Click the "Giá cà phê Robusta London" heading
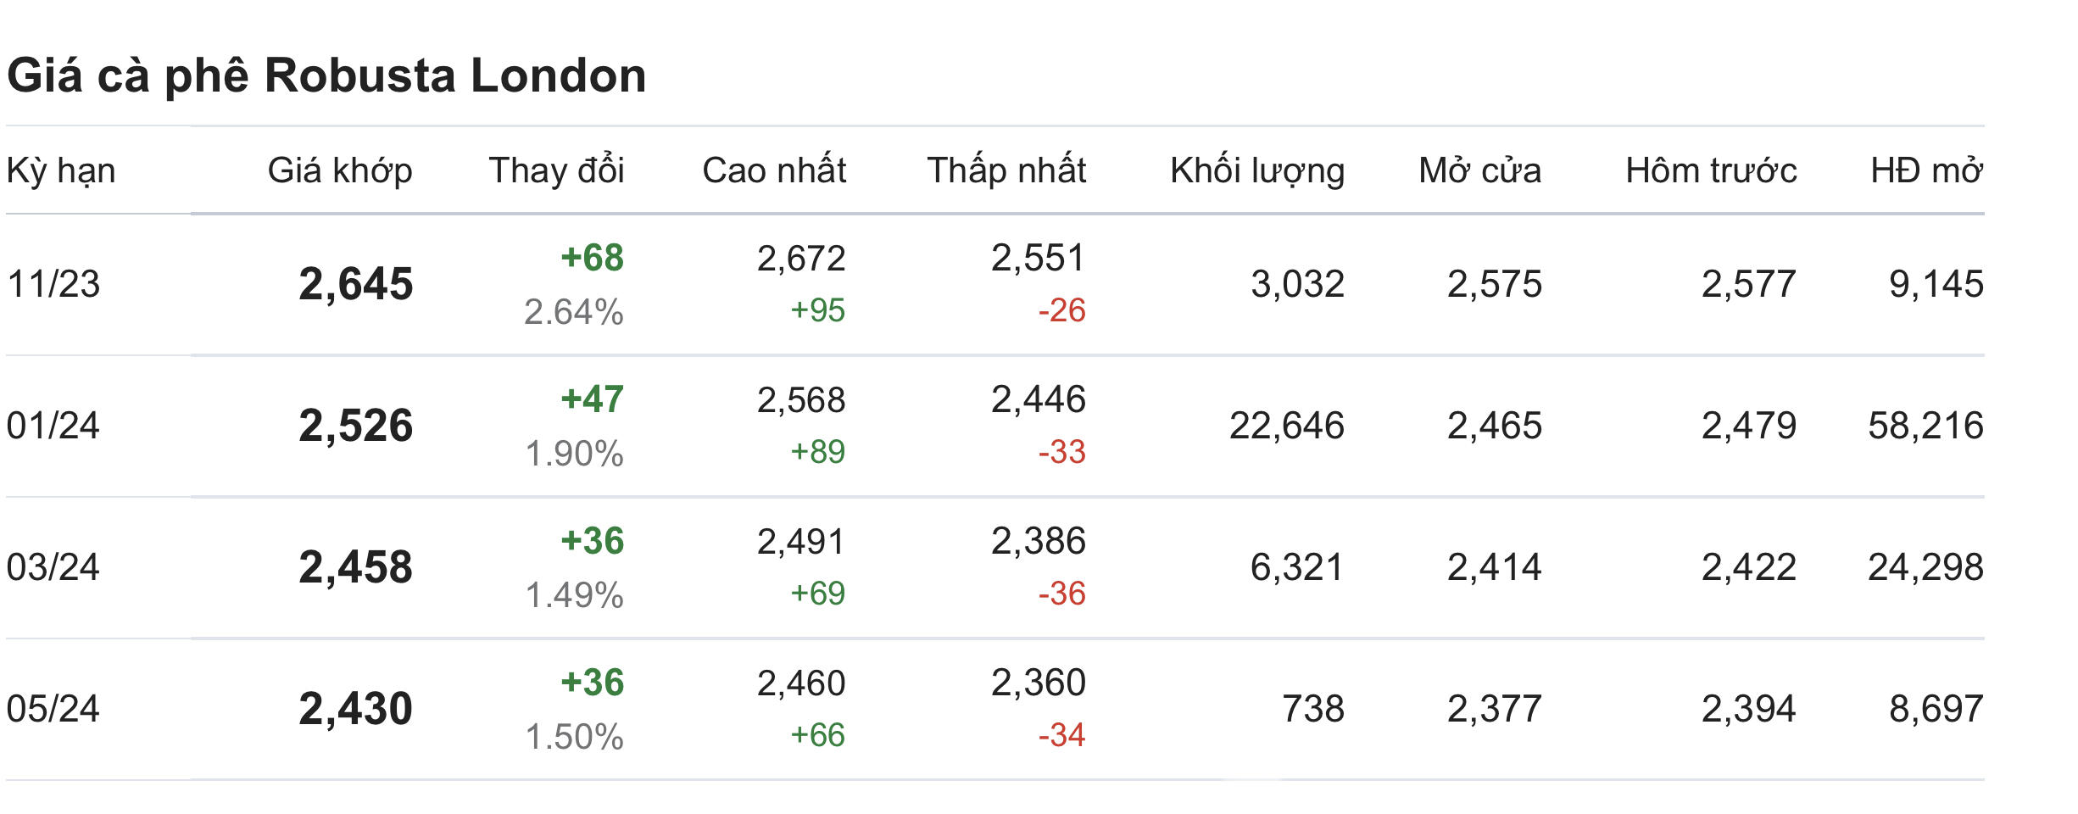Image resolution: width=2078 pixels, height=814 pixels. [x=326, y=75]
